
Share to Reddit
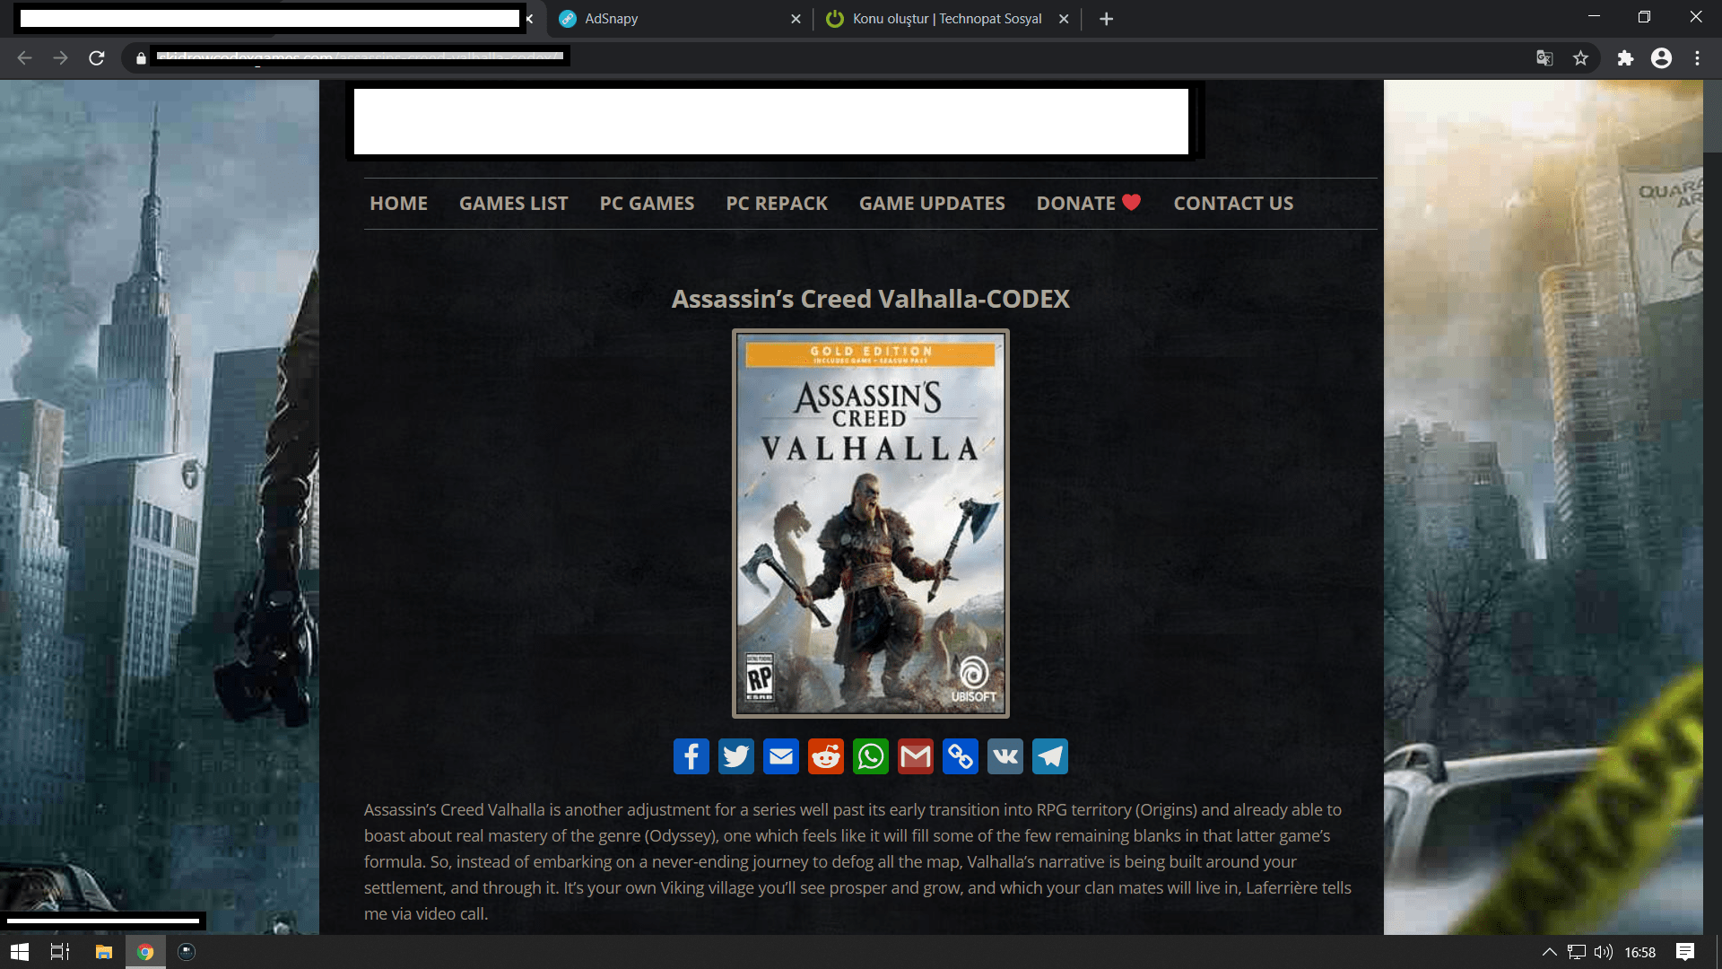pyautogui.click(x=825, y=756)
